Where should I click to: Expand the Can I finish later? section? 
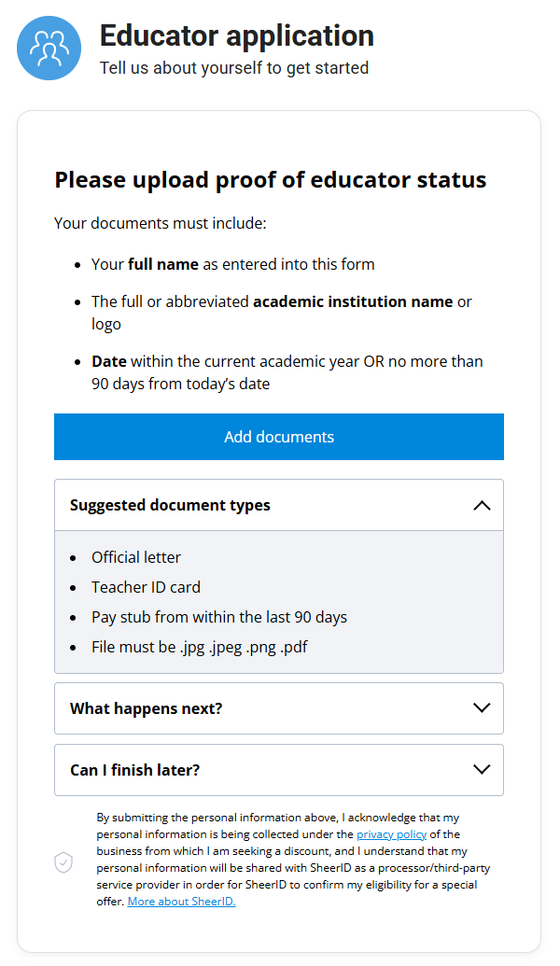pyautogui.click(x=278, y=770)
